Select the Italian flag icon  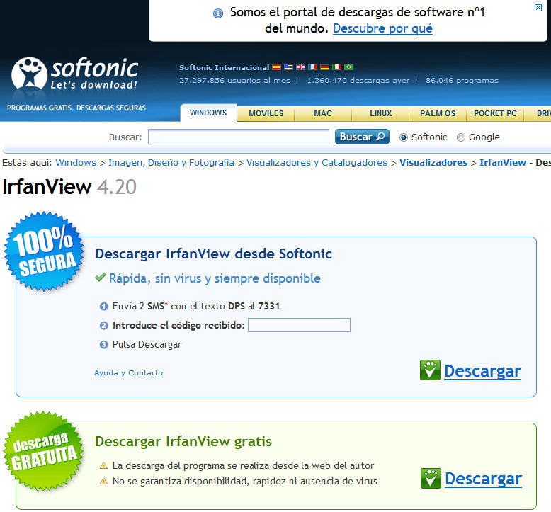[336, 67]
